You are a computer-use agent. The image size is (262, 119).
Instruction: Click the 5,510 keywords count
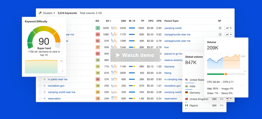pyautogui.click(x=67, y=13)
